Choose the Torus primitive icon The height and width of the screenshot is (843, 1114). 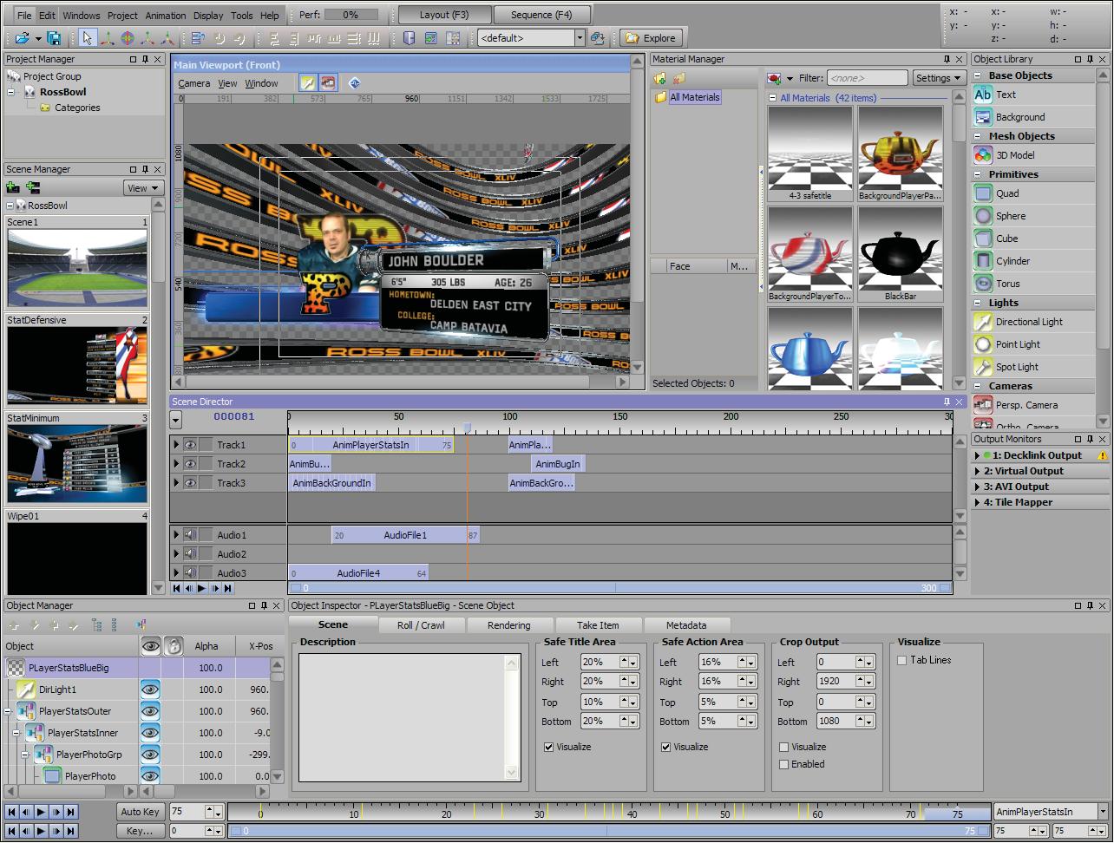983,284
